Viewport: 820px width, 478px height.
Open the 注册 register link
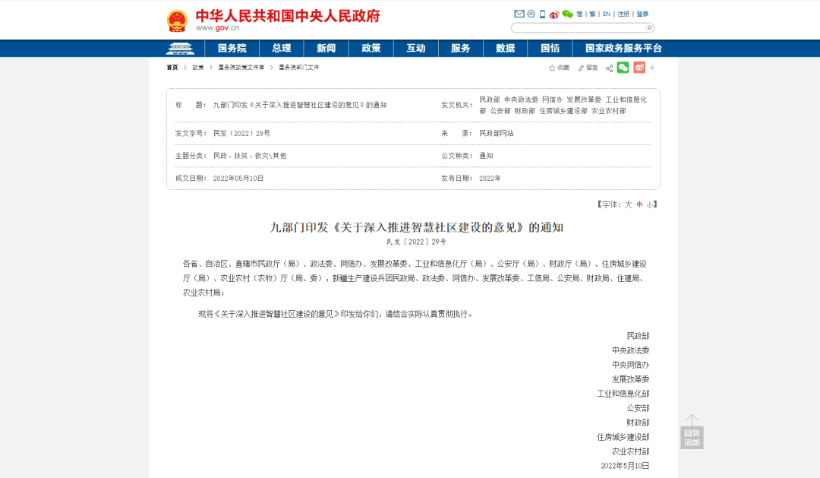[623, 14]
